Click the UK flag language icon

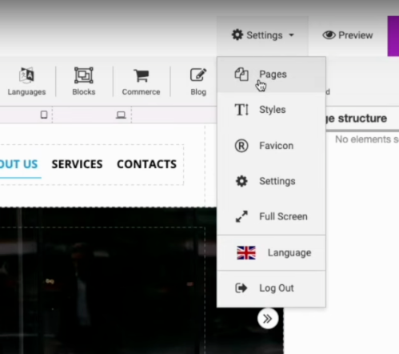click(x=246, y=252)
